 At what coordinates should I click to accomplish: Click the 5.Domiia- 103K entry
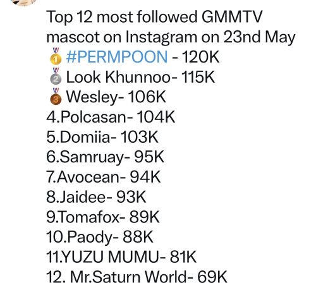pos(102,137)
